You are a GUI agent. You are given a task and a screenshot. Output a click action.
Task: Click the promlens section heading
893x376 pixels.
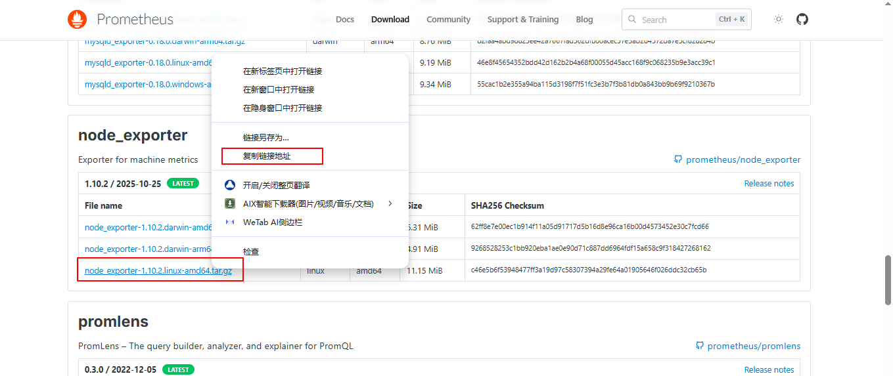(x=113, y=322)
